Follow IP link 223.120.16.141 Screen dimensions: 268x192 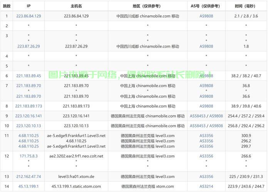tap(28, 116)
